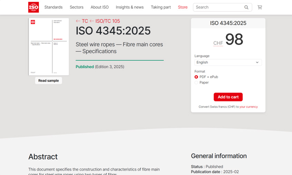Screen dimensions: 292x175
Task: Click the price value 98
Action: pos(234,39)
